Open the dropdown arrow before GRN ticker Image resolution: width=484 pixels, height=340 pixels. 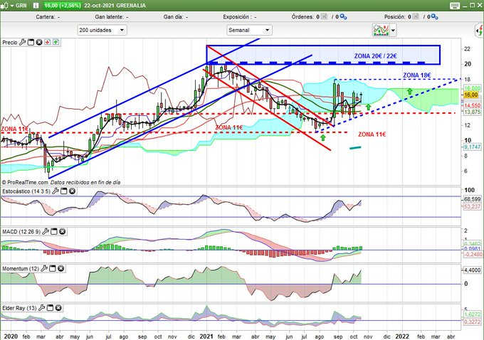point(12,6)
